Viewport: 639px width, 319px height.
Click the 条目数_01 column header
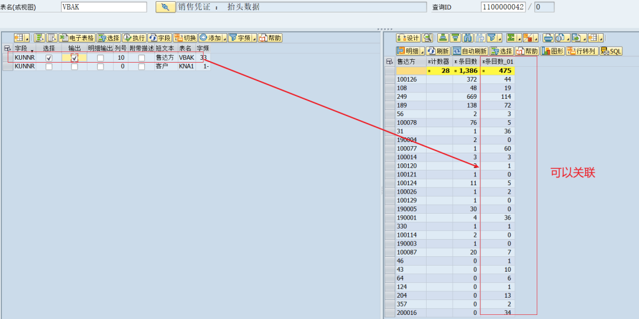click(x=498, y=62)
